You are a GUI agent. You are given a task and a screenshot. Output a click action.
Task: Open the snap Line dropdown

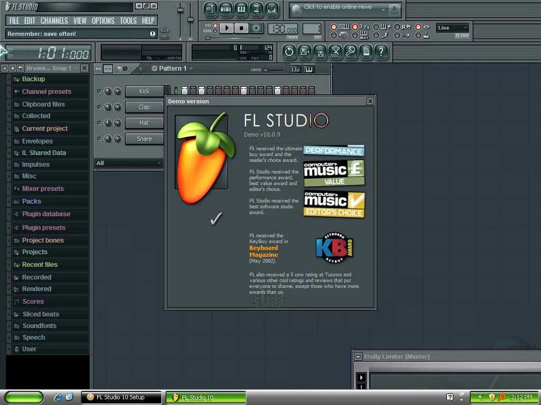pos(452,28)
